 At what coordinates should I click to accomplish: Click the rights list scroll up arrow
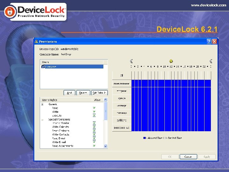[106, 100]
